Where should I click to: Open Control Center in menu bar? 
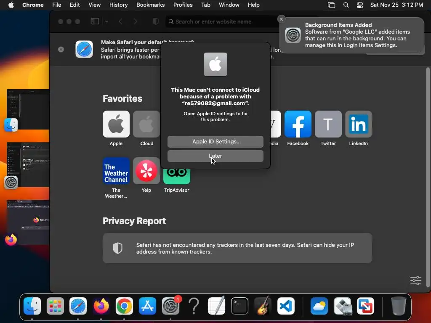pos(360,5)
